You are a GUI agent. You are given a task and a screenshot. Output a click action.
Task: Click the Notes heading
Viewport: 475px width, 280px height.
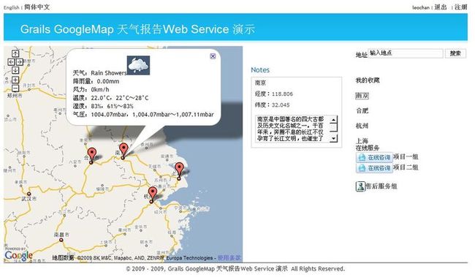[260, 70]
